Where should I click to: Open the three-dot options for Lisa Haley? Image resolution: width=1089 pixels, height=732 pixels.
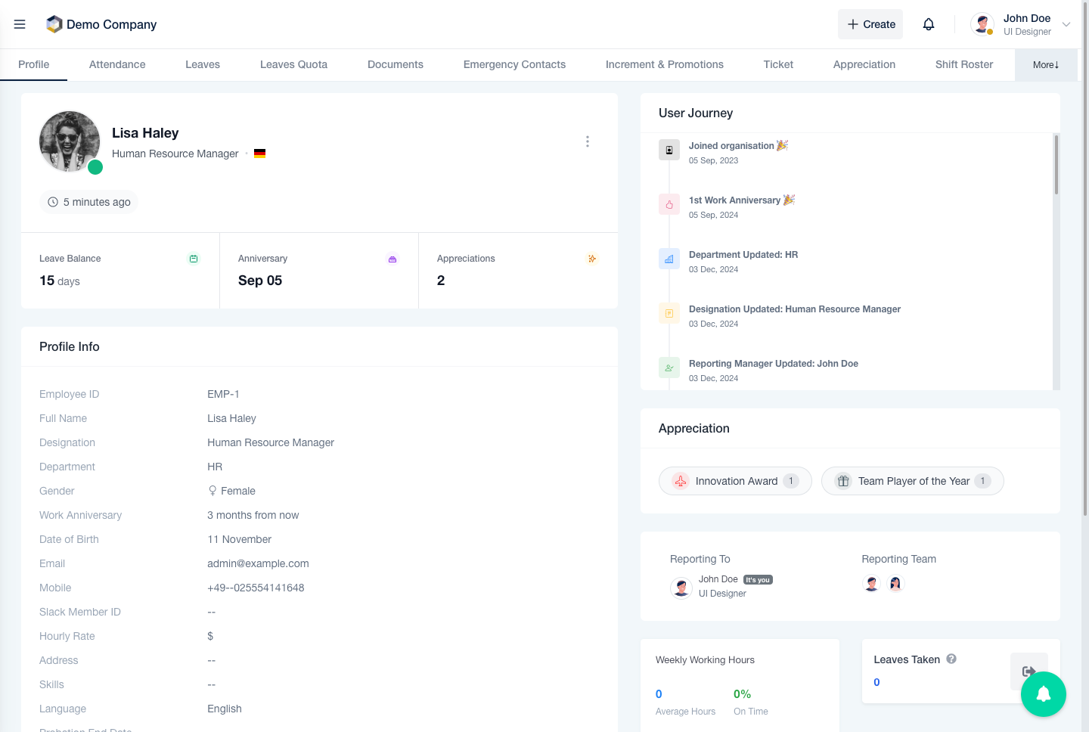pyautogui.click(x=587, y=141)
